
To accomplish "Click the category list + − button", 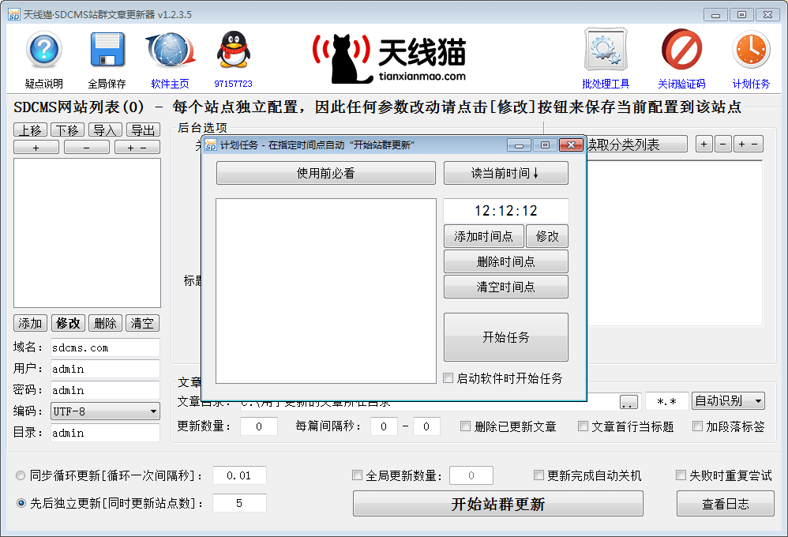I will pyautogui.click(x=749, y=144).
